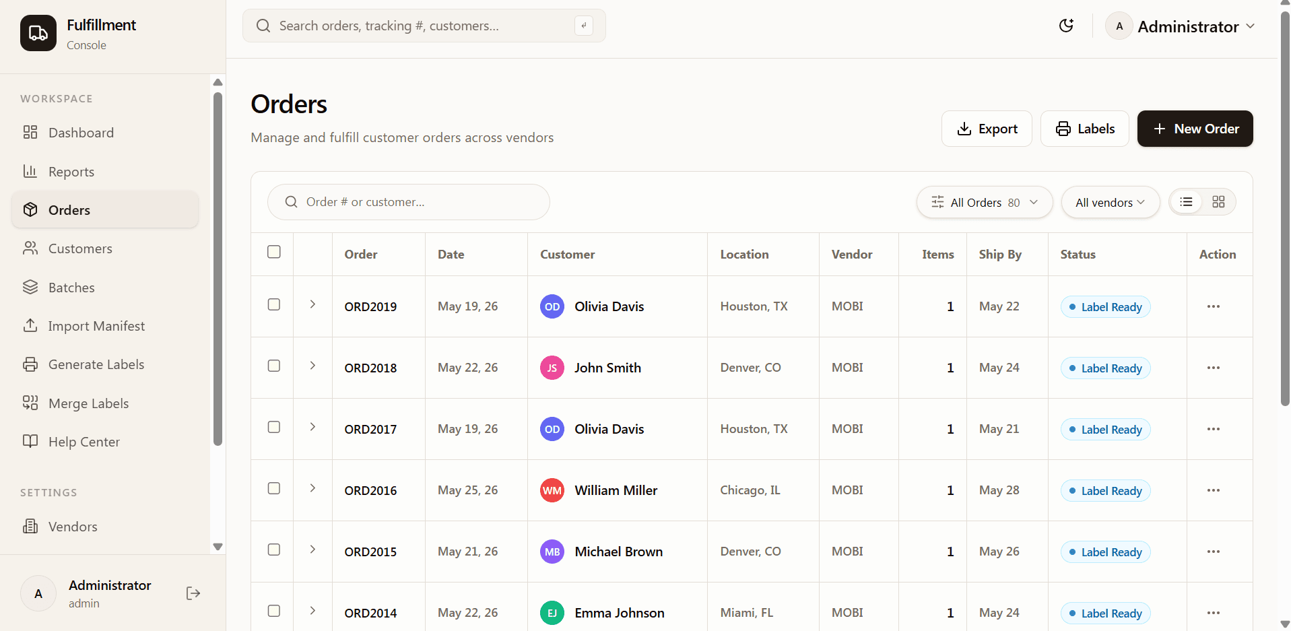Click the page vertical scrollbar thumb
The image size is (1291, 631).
[x=1285, y=209]
